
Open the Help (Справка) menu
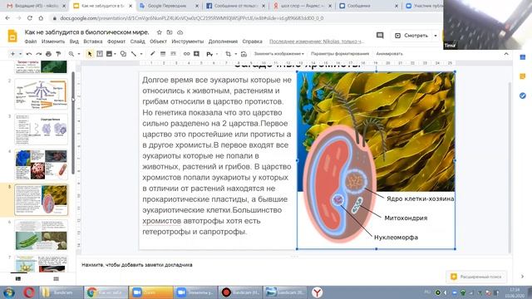(x=252, y=42)
